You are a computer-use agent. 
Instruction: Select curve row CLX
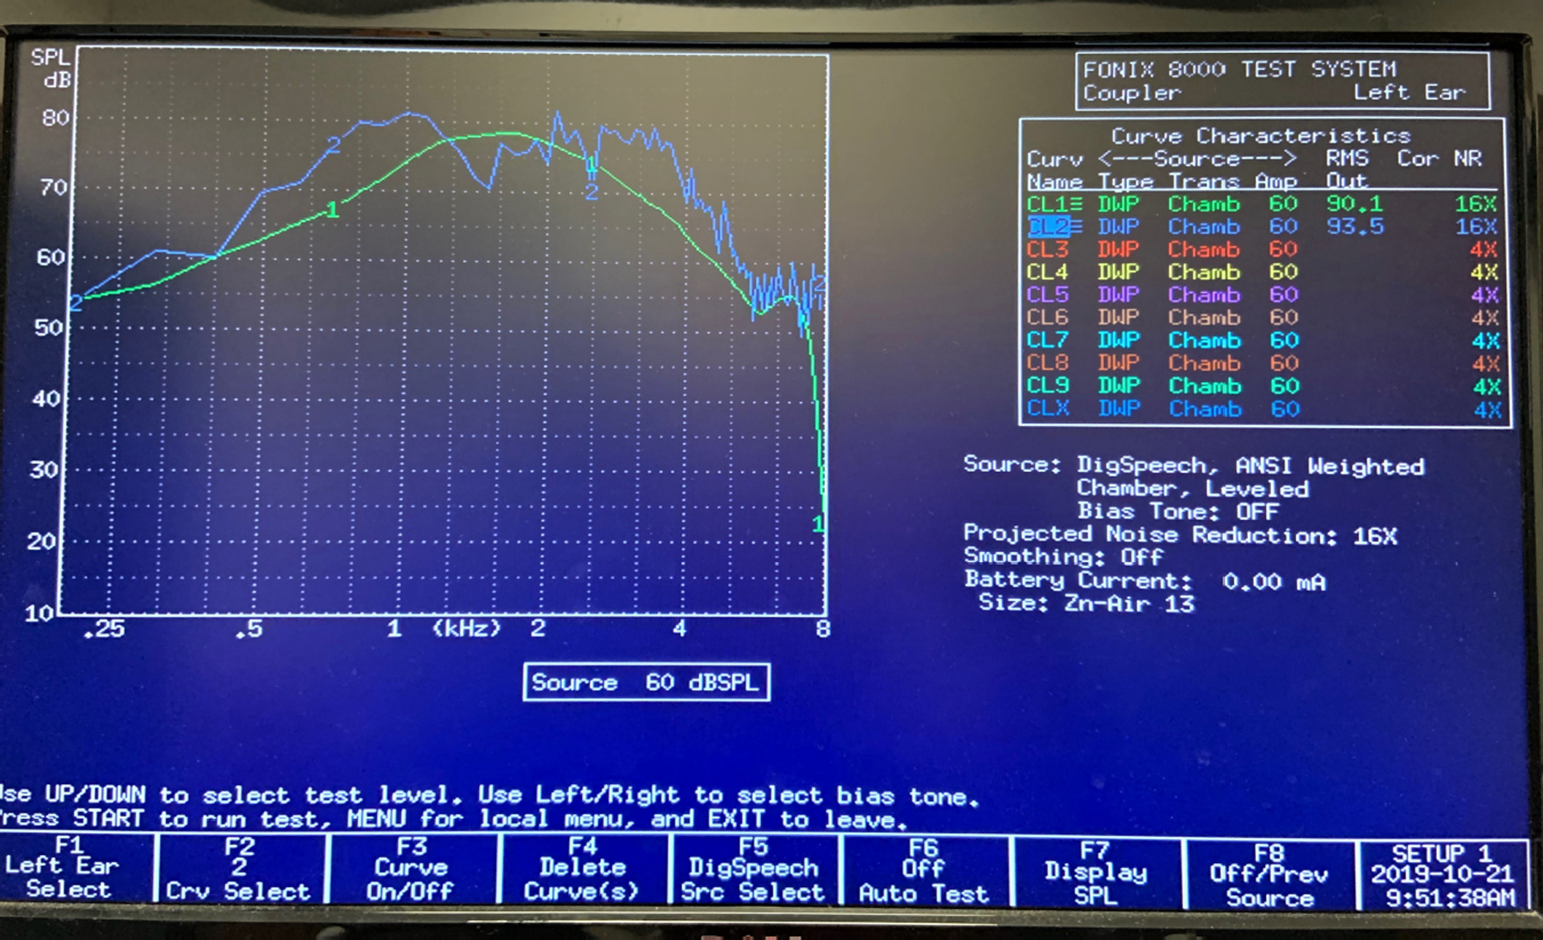pos(1263,408)
